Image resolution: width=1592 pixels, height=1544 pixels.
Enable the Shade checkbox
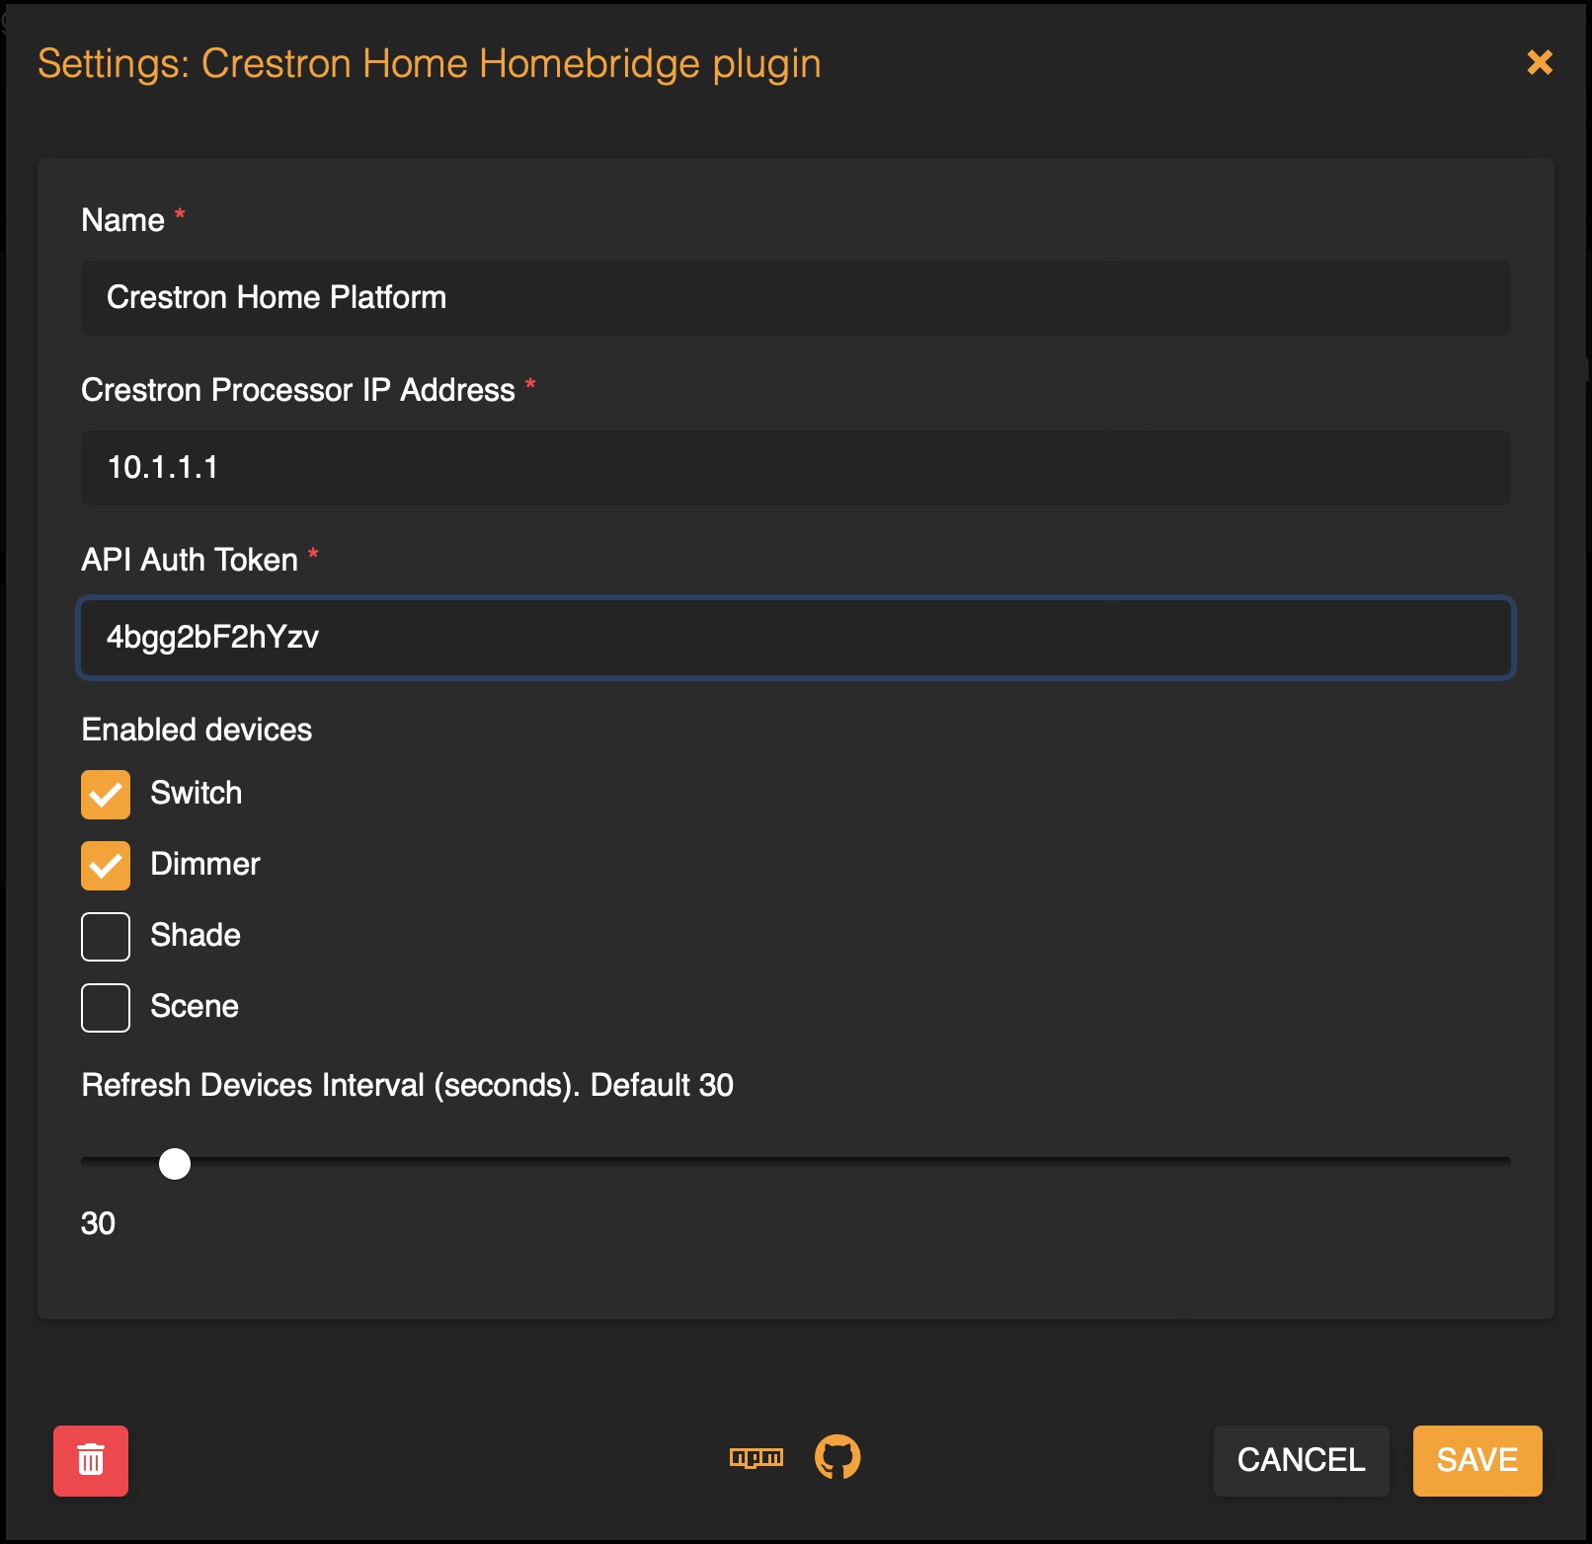[106, 937]
